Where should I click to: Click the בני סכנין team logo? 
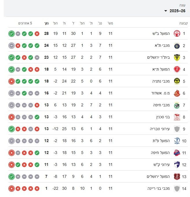coord(176,117)
